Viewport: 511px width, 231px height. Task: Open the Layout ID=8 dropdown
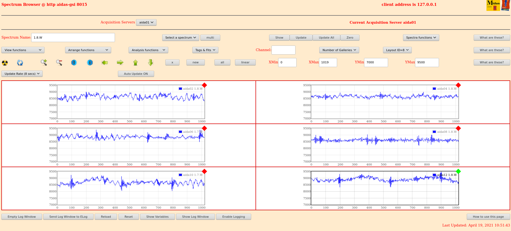397,50
